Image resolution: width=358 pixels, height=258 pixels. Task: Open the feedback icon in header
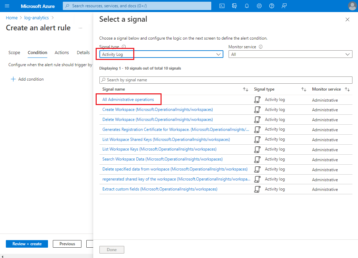click(284, 6)
